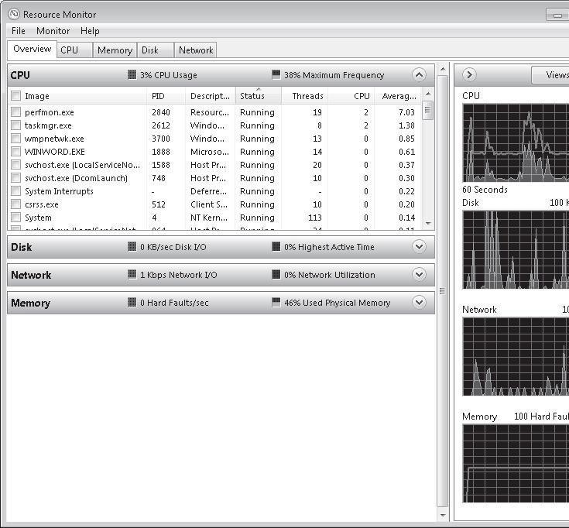Switch to the Network tab
Image resolution: width=569 pixels, height=528 pixels.
tap(195, 50)
